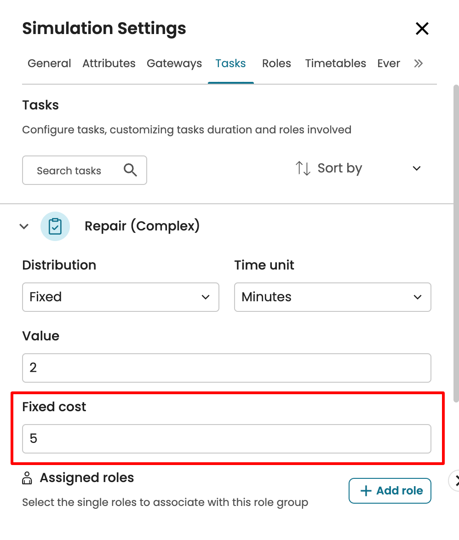This screenshot has height=540, width=459.
Task: Click the Repair (Complex) task clipboard icon
Action: click(55, 226)
